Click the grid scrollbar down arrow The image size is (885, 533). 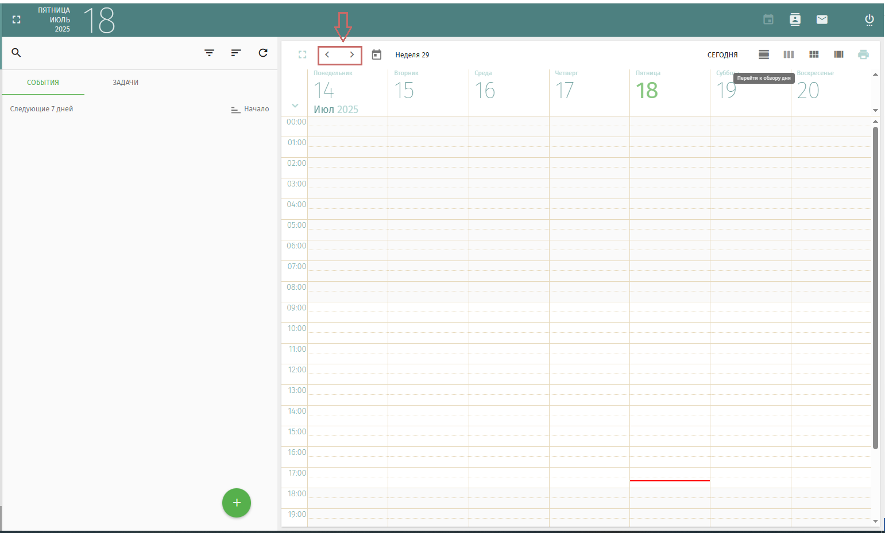tap(876, 521)
